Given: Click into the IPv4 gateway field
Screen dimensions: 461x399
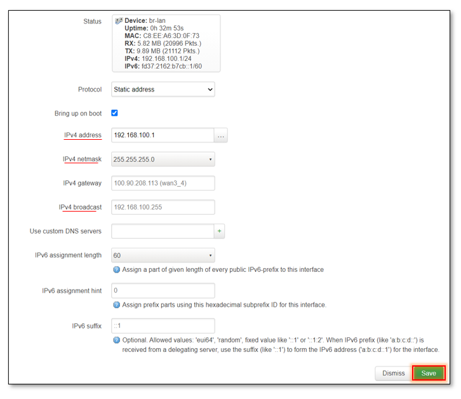Looking at the screenshot, I should (x=163, y=184).
